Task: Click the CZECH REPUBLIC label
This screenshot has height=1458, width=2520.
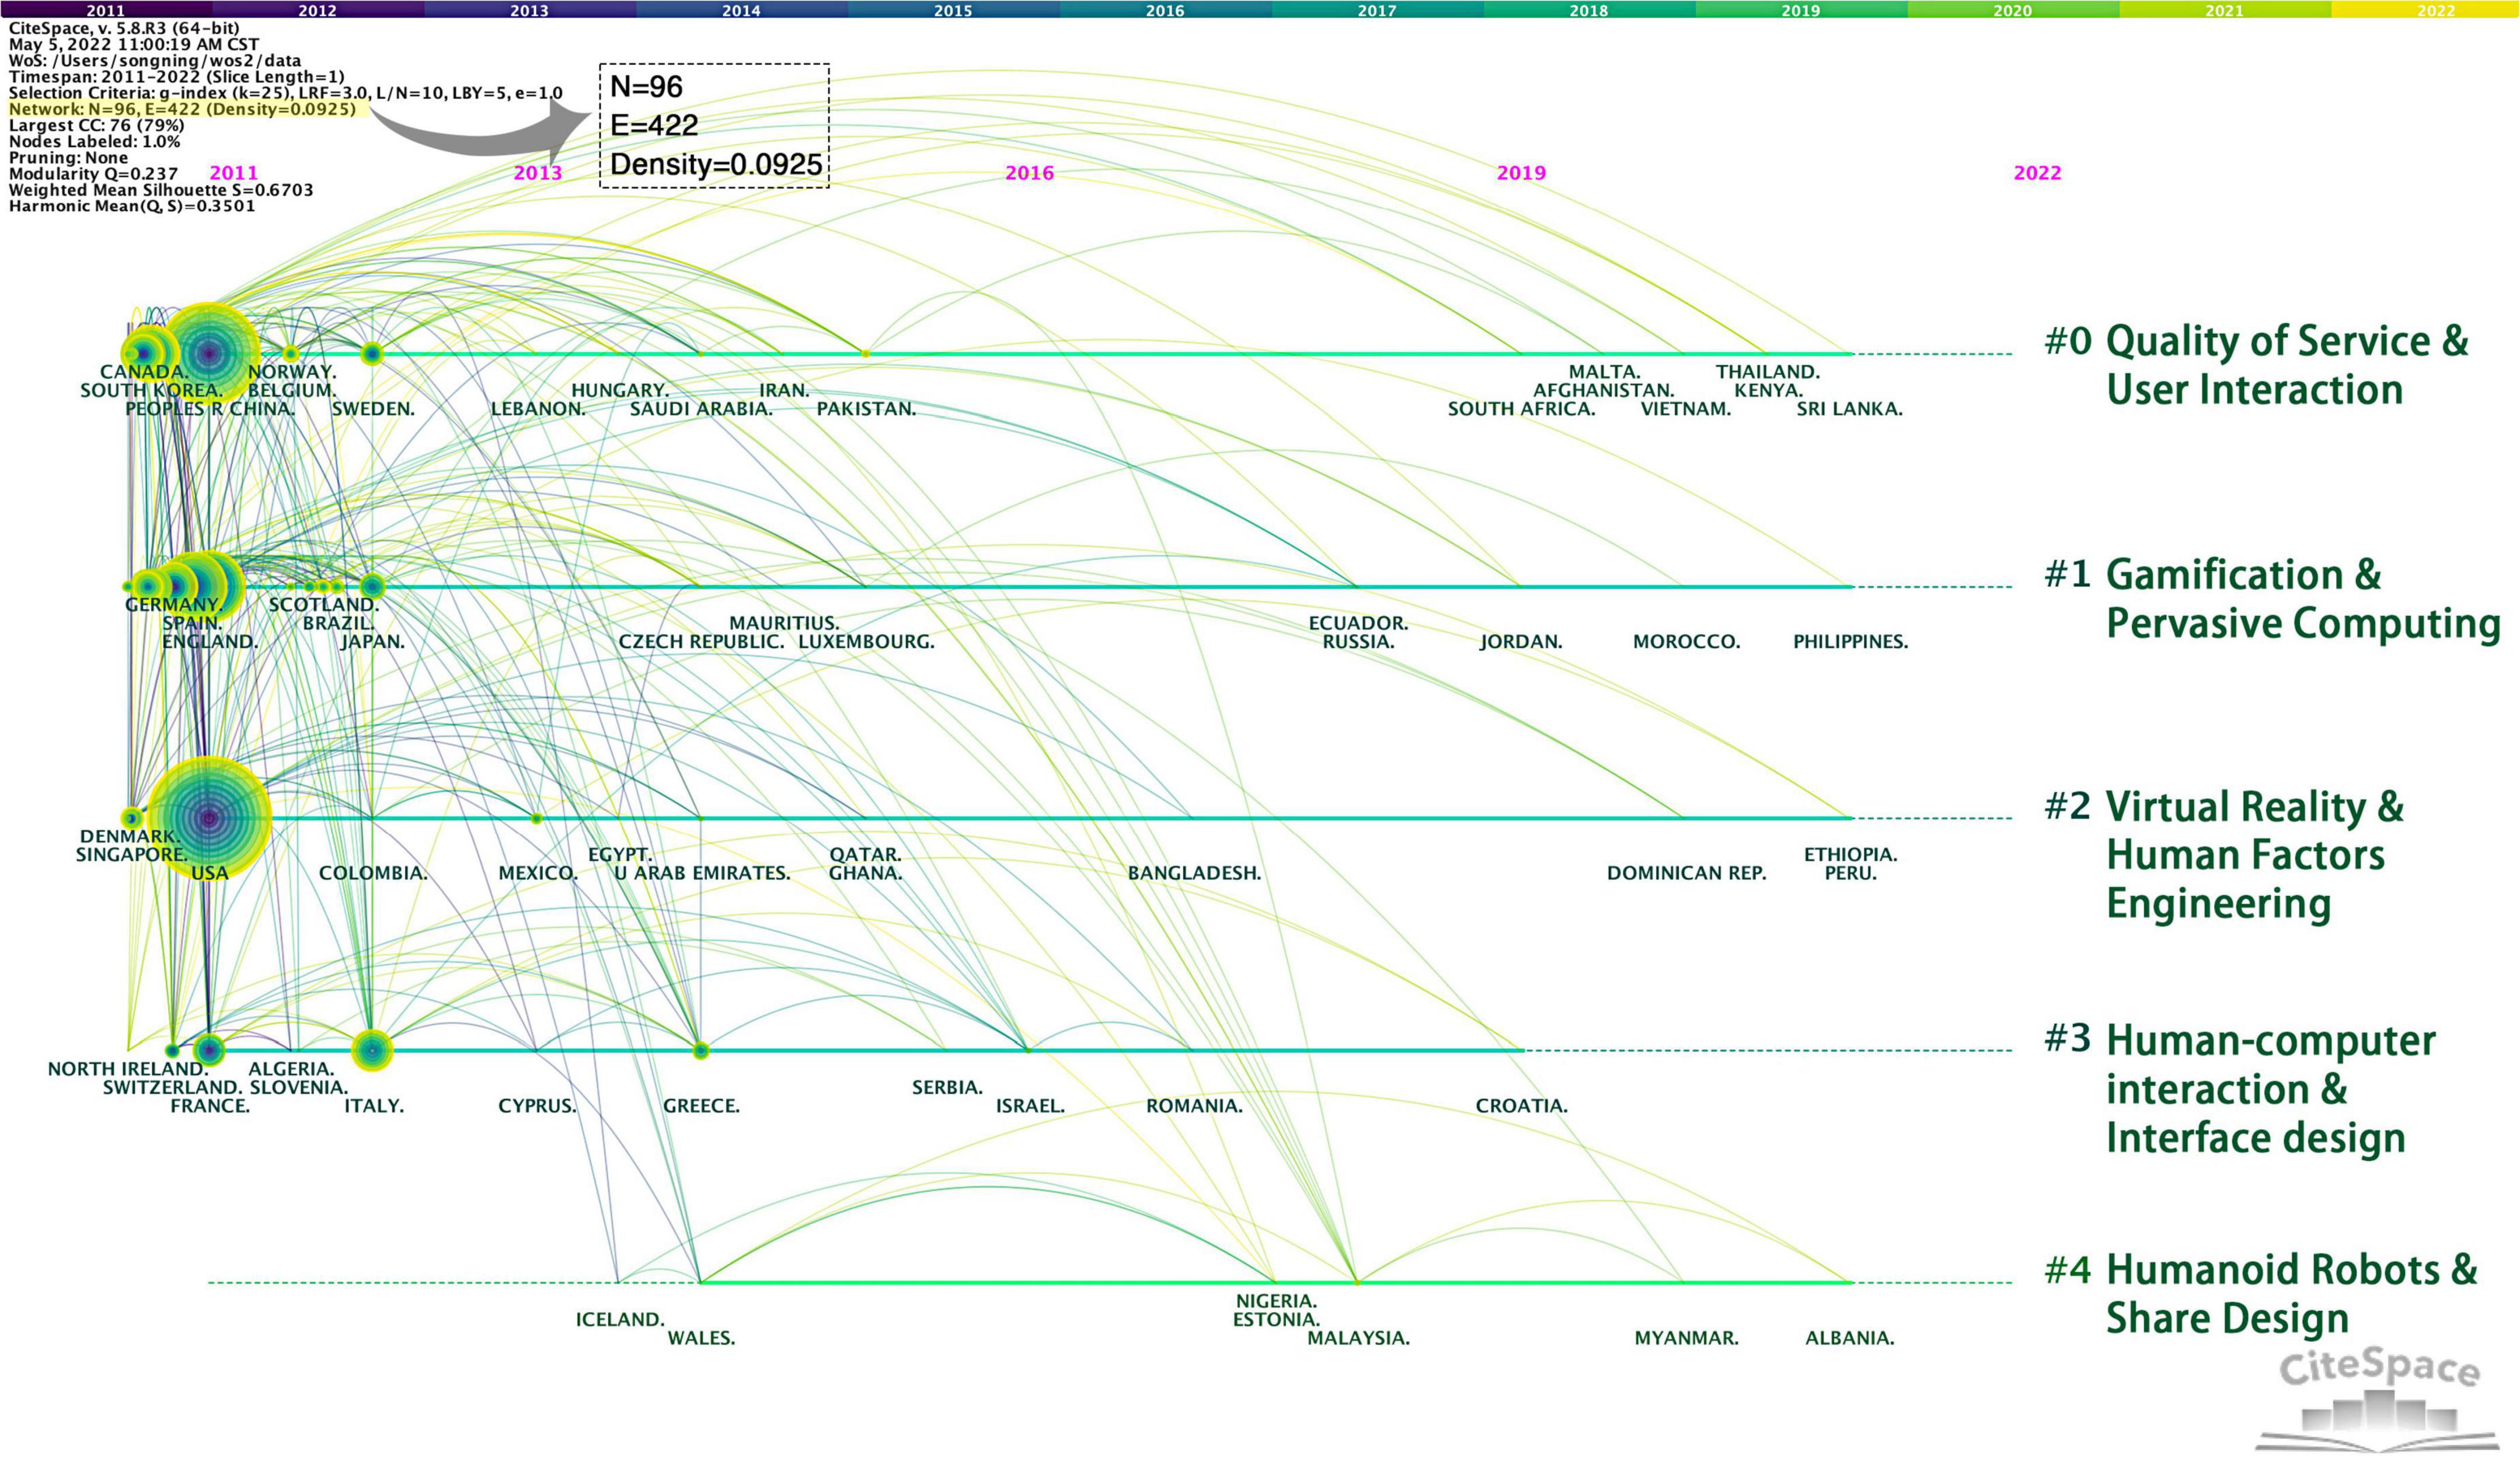Action: 701,642
